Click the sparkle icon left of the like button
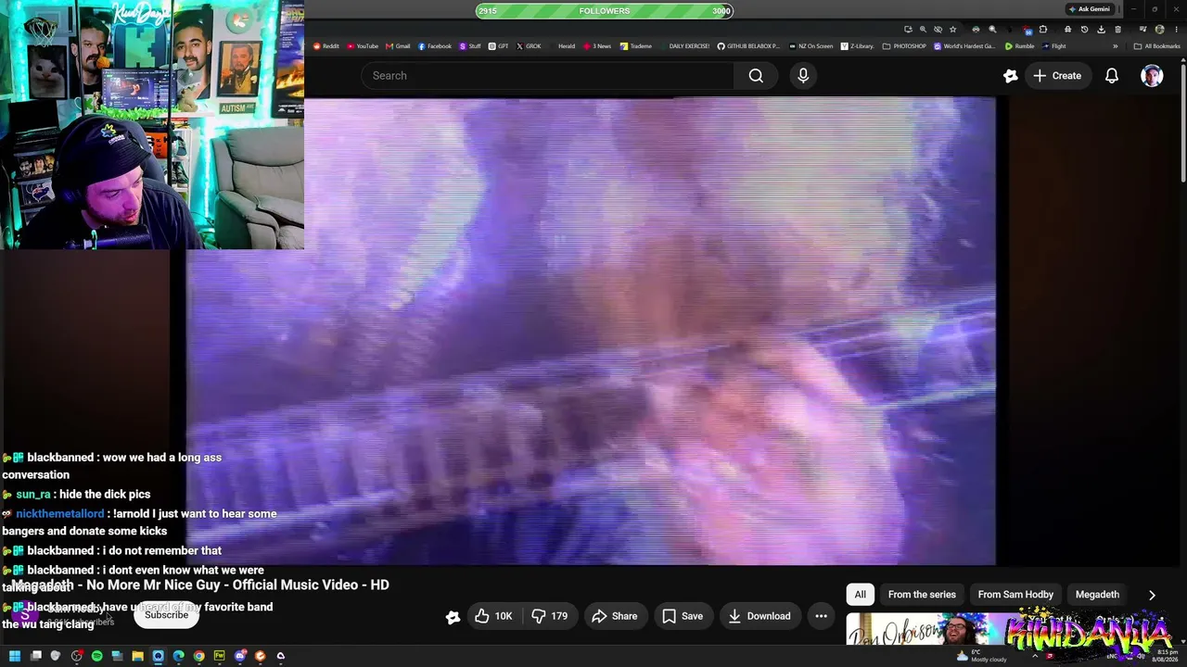Viewport: 1187px width, 667px height. (x=453, y=617)
